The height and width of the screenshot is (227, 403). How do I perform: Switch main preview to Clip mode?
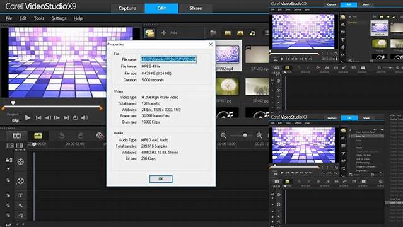(15, 120)
